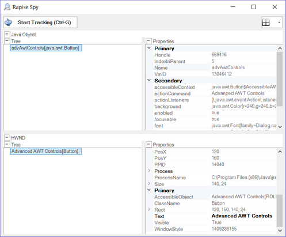Expand the Process property row
The image size is (286, 237).
coord(149,171)
